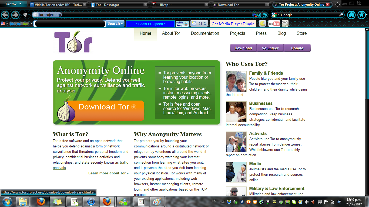Open the News toolbar icon
This screenshot has height=207, width=369.
[x=285, y=24]
